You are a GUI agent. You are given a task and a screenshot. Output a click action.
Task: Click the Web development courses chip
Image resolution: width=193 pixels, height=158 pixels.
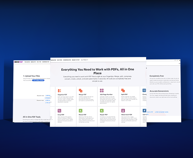(161, 112)
